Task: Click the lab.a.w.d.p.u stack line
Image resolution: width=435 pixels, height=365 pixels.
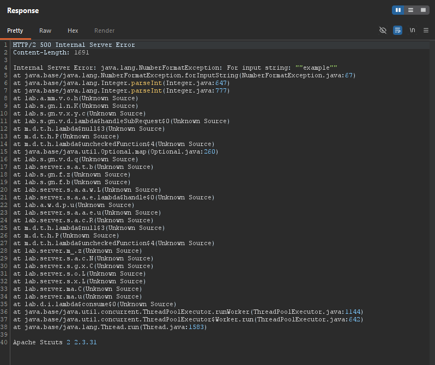Action: [74, 205]
